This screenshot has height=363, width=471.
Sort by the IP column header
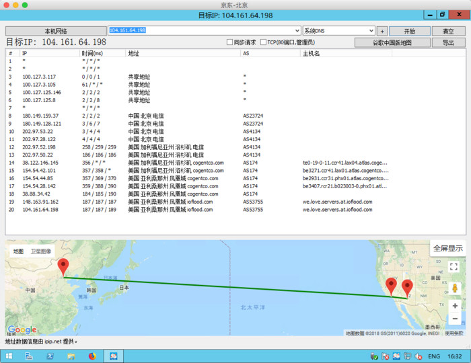coord(50,53)
